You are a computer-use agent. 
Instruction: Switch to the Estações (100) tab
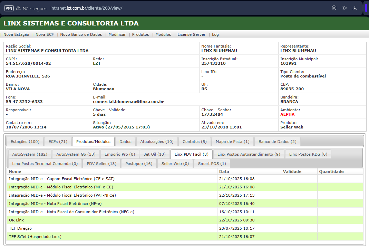tap(25, 142)
